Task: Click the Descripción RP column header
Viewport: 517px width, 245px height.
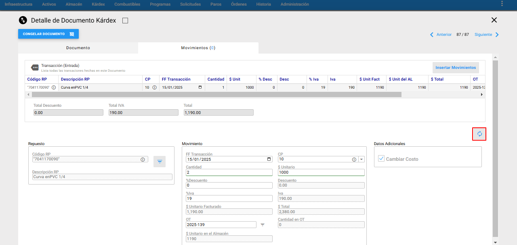Action: (x=100, y=79)
